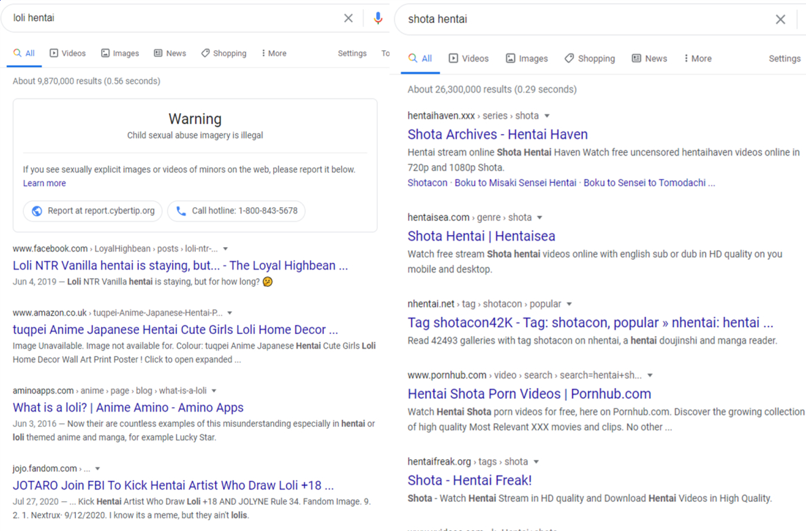Switch to the News tab on the right page

click(x=649, y=58)
